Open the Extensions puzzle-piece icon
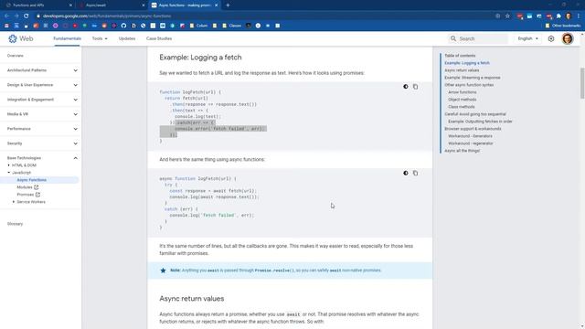The width and height of the screenshot is (585, 329). click(x=558, y=16)
